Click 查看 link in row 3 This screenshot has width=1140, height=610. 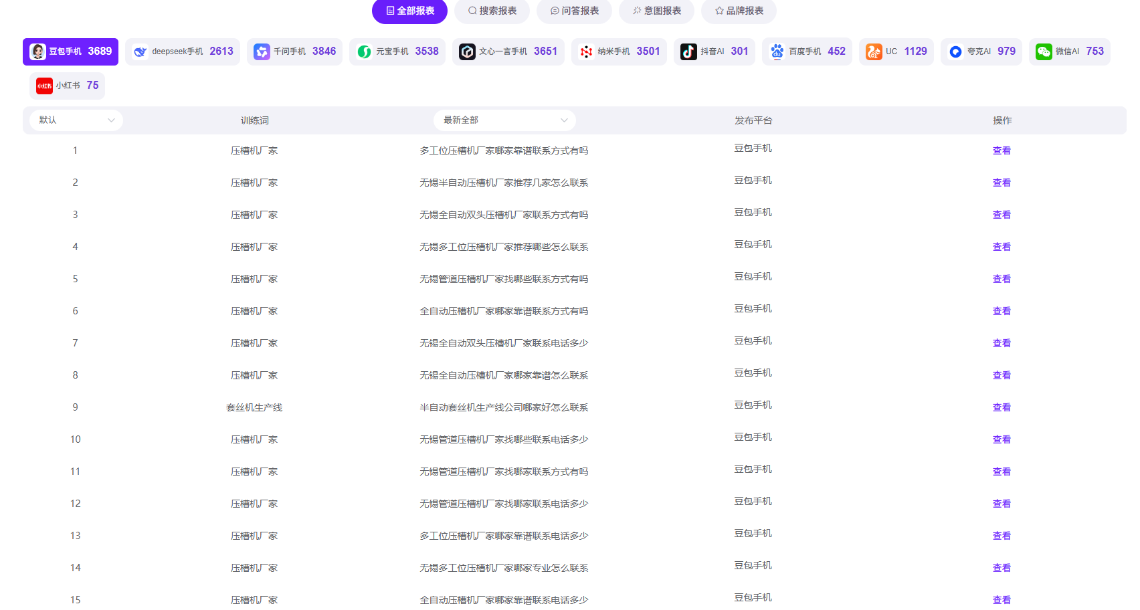tap(1002, 215)
